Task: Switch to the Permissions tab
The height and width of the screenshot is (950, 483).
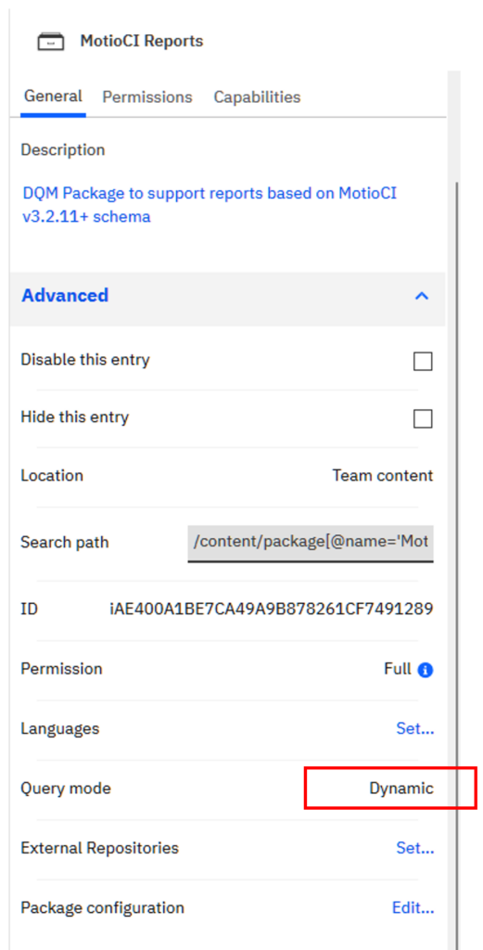Action: (147, 96)
